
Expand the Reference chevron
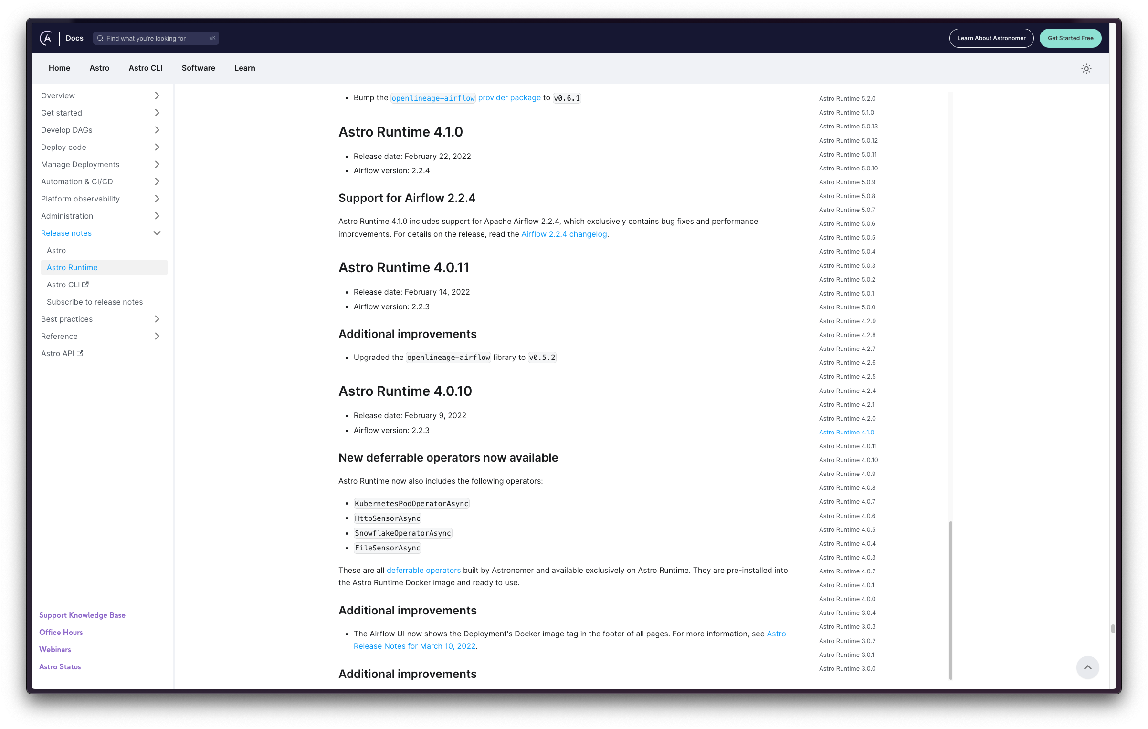(157, 336)
